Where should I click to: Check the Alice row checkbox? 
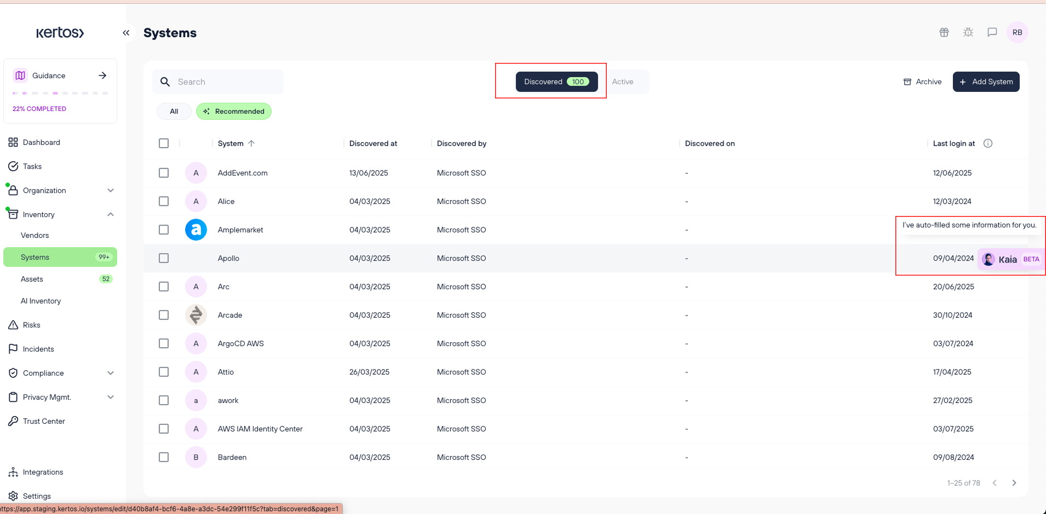click(x=164, y=201)
